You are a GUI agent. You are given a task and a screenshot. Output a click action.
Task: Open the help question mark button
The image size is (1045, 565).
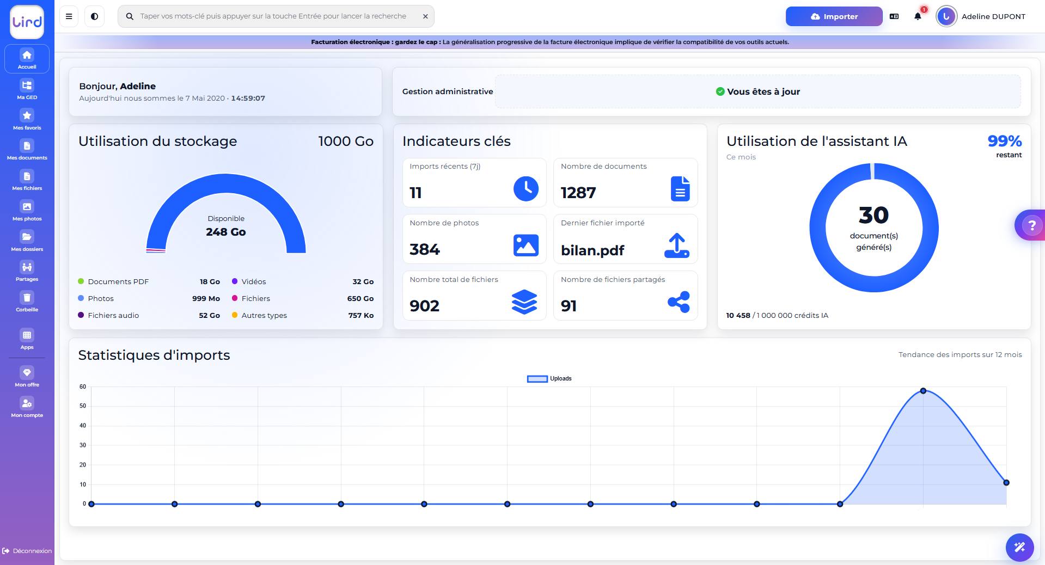point(1031,225)
